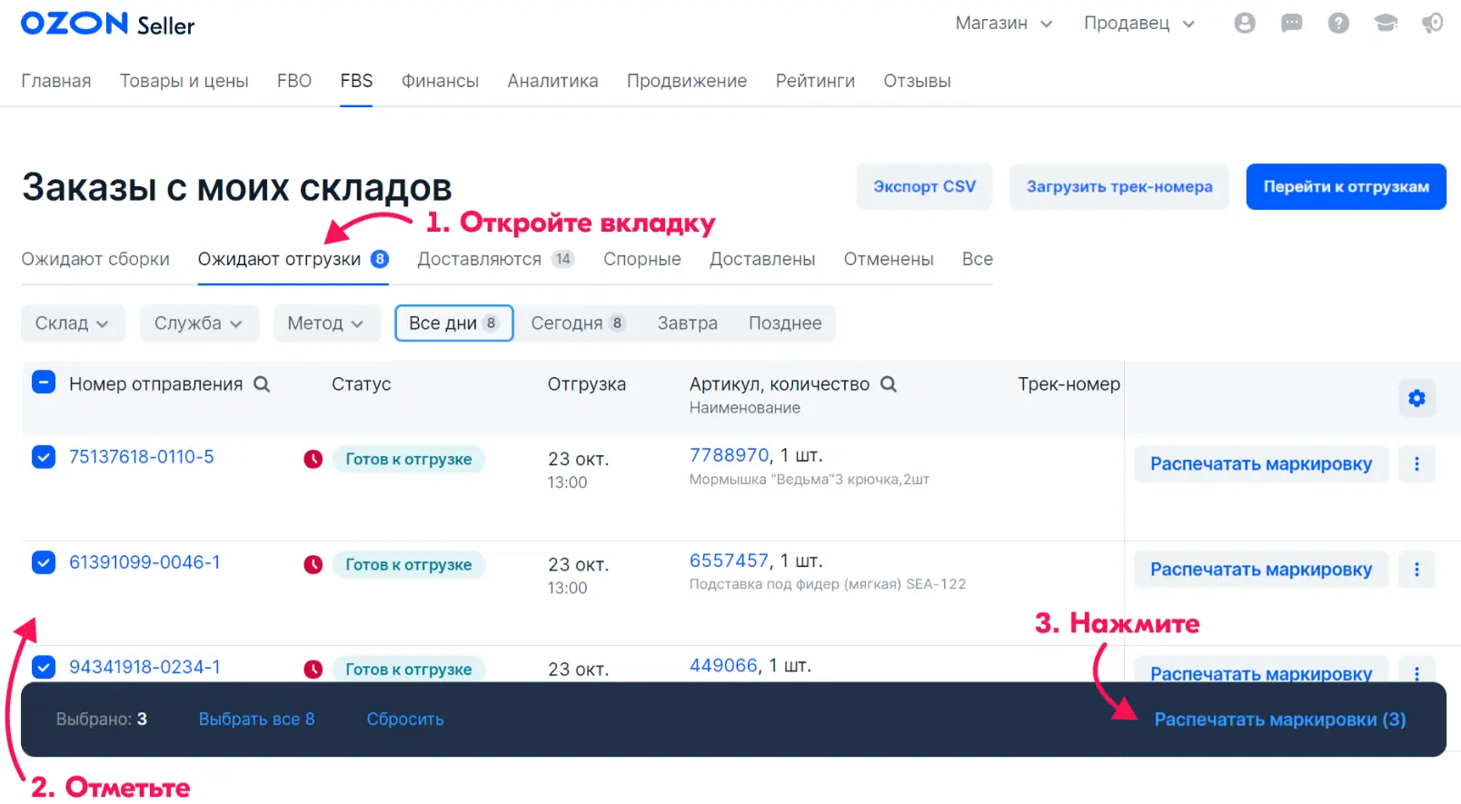The width and height of the screenshot is (1461, 804).
Task: Open Финансы menu item
Action: pyautogui.click(x=440, y=81)
